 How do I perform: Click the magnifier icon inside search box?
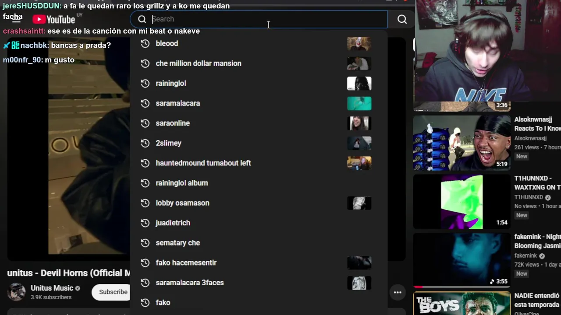(142, 19)
